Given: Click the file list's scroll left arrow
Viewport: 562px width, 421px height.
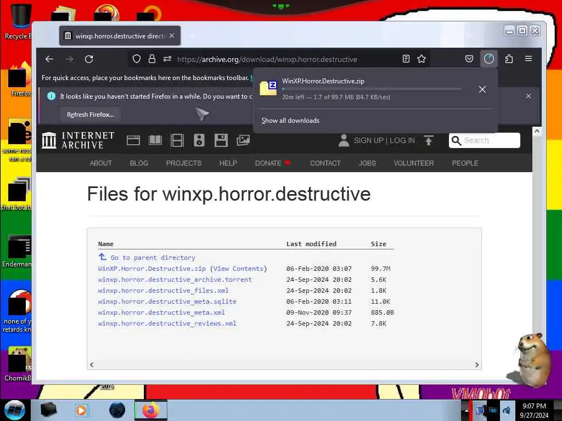Looking at the screenshot, I should pyautogui.click(x=92, y=365).
